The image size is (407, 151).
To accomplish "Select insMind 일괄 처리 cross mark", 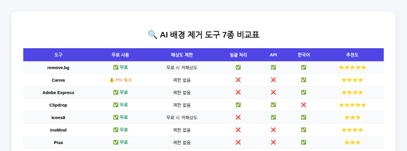I will pyautogui.click(x=238, y=130).
